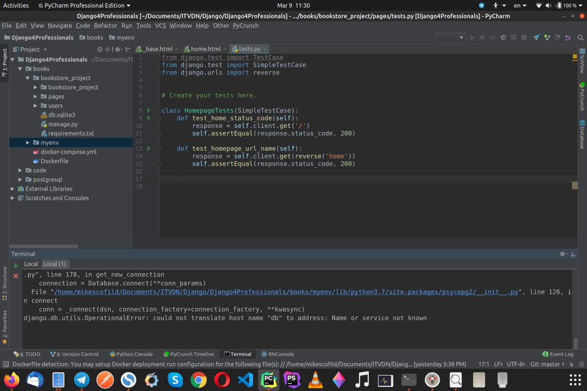
Task: Open Activities overview in top bar
Action: tap(16, 6)
